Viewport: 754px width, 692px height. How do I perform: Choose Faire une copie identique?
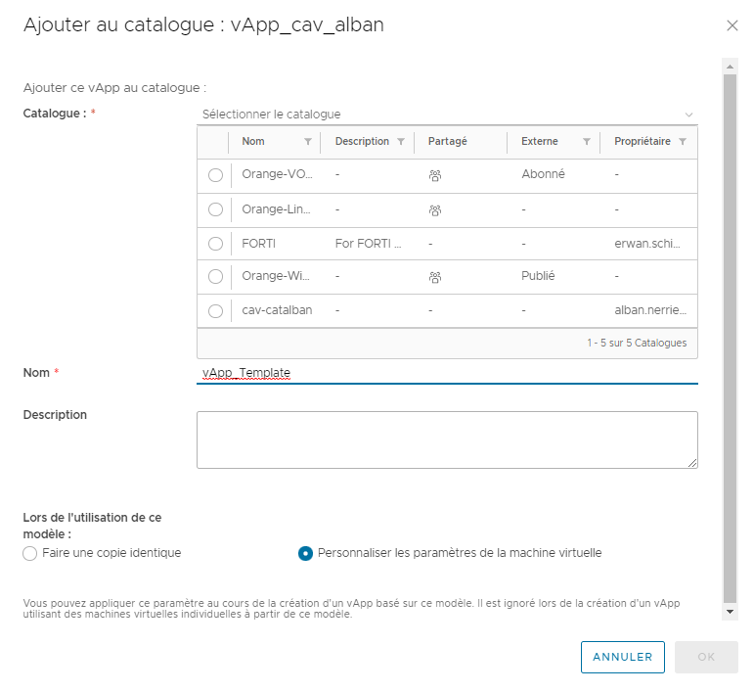pyautogui.click(x=29, y=553)
